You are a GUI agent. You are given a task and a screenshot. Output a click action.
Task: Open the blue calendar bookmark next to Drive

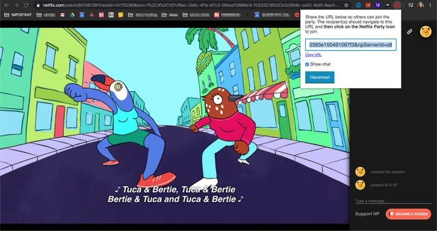(82, 15)
